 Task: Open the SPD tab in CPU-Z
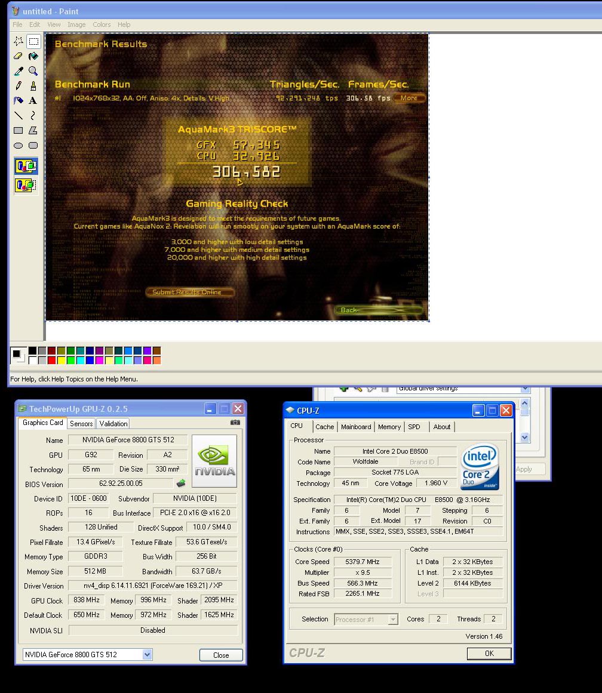point(414,427)
